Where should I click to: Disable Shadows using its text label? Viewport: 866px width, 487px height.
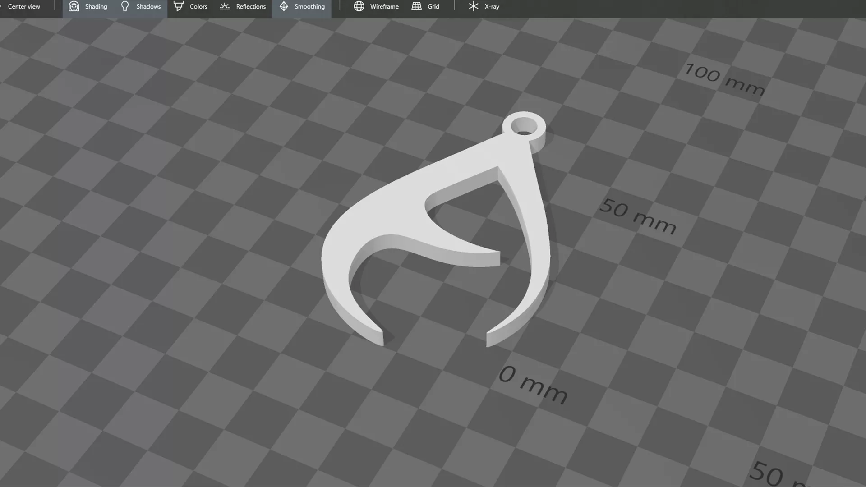pos(148,6)
